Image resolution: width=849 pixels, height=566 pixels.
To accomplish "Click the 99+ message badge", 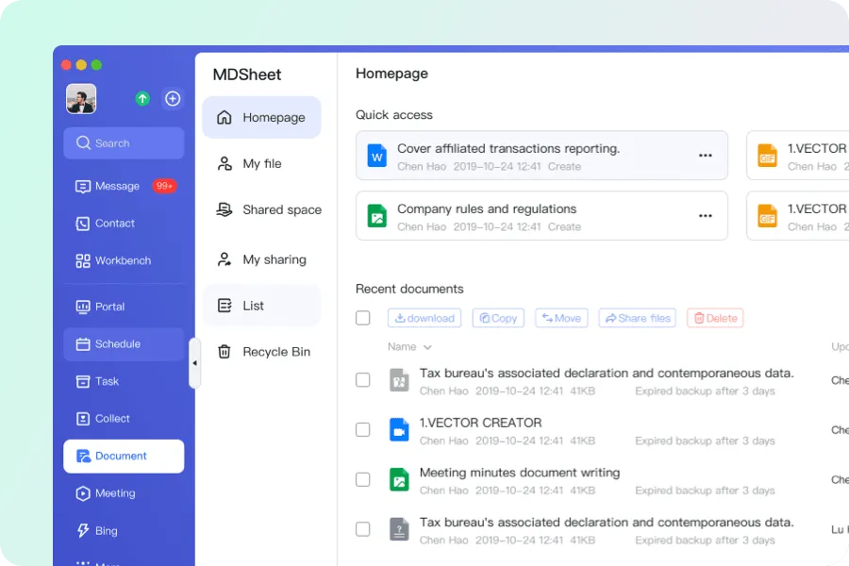I will click(x=164, y=187).
